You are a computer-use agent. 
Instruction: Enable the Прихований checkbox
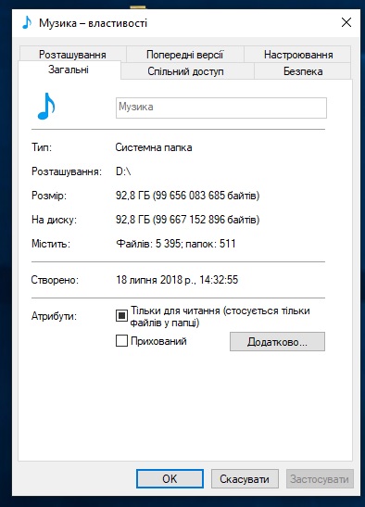coord(121,341)
